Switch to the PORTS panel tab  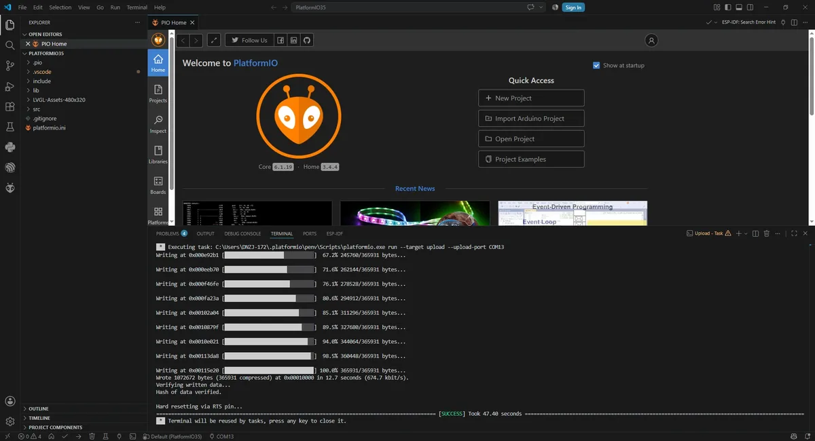click(x=310, y=233)
